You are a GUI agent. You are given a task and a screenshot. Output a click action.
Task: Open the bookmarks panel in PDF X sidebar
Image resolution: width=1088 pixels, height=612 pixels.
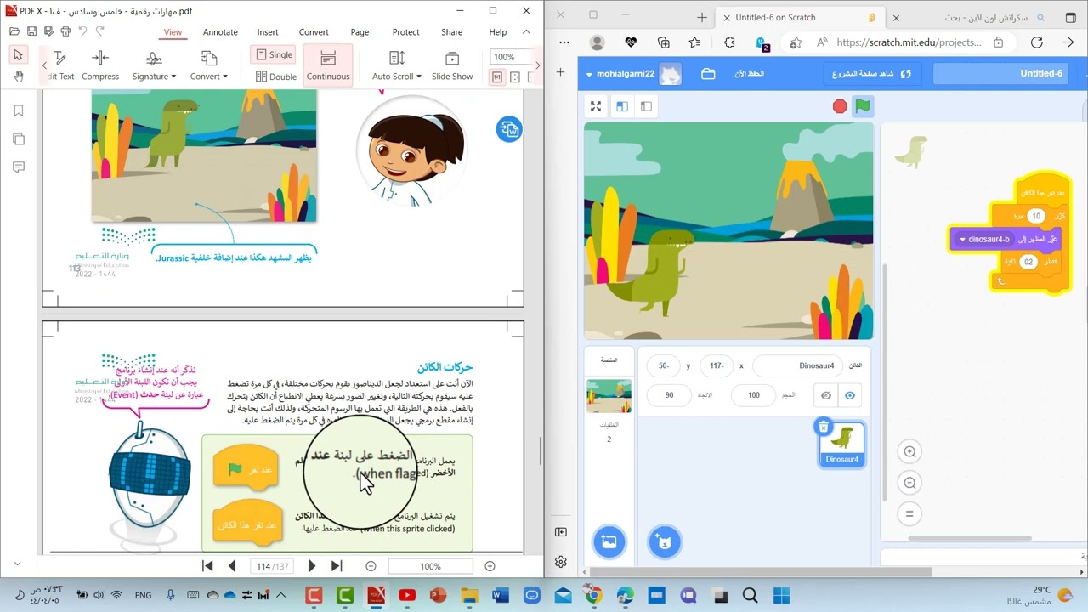(18, 111)
